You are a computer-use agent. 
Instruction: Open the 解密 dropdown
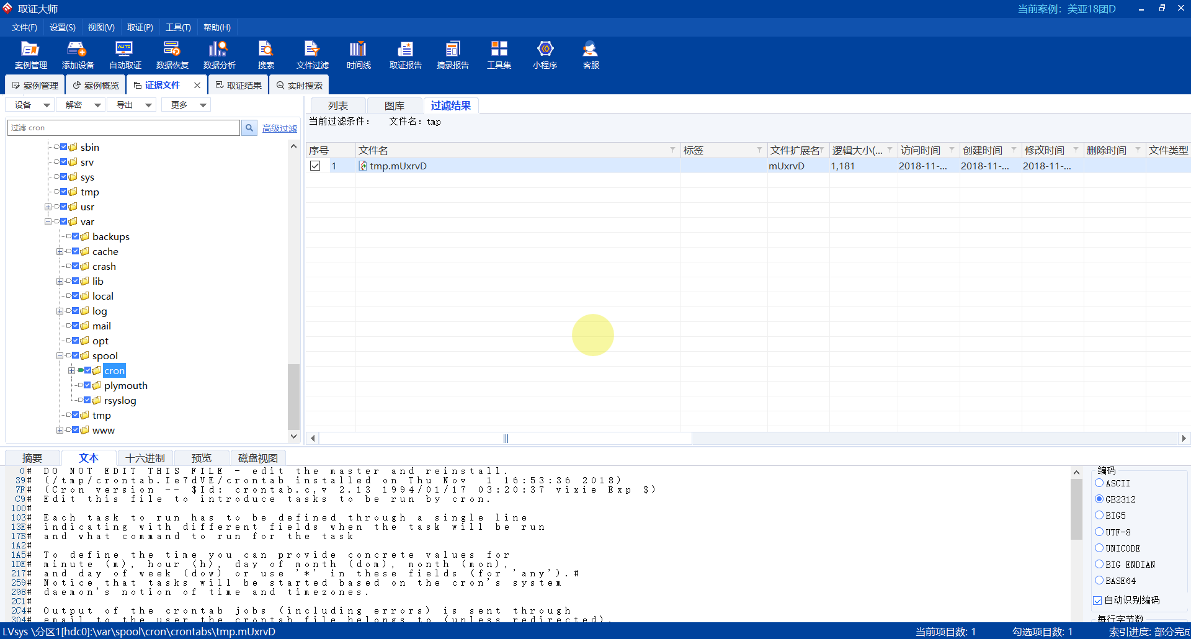[81, 105]
